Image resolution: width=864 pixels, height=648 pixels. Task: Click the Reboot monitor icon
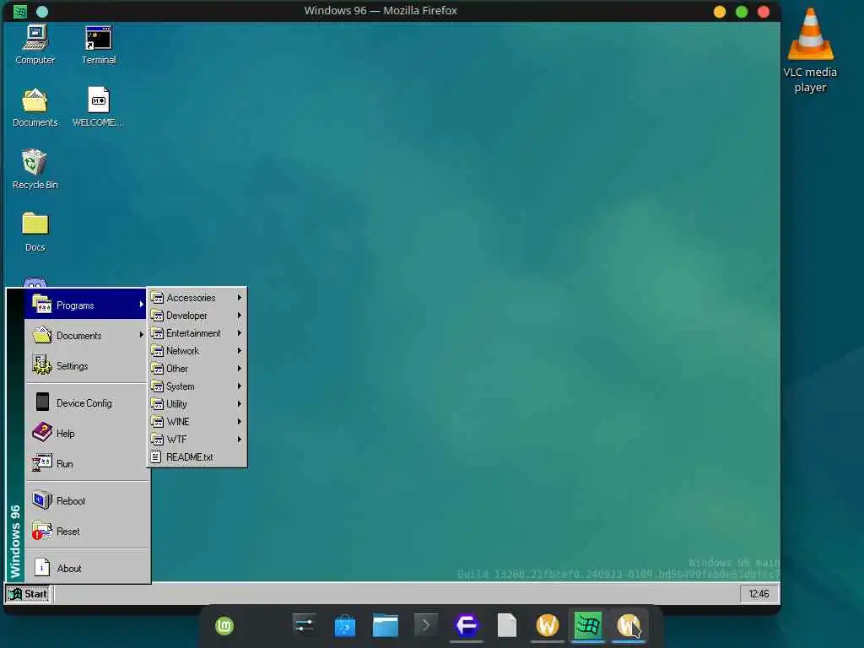point(42,499)
